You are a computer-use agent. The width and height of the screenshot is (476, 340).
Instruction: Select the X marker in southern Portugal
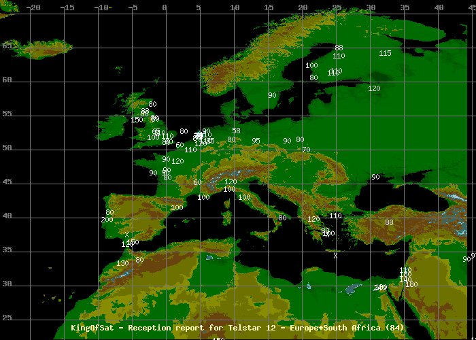[127, 235]
